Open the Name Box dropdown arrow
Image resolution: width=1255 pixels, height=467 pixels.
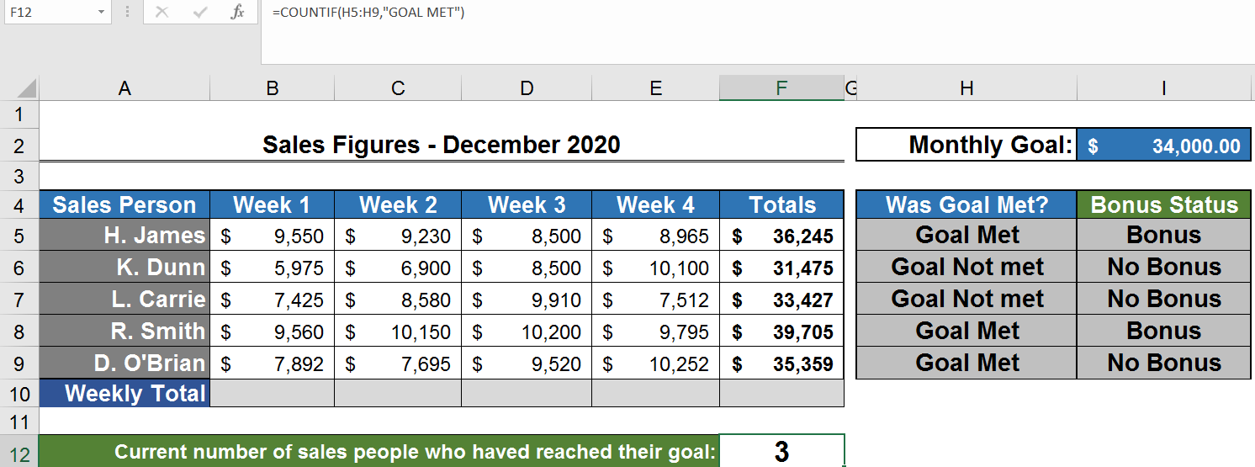[101, 13]
